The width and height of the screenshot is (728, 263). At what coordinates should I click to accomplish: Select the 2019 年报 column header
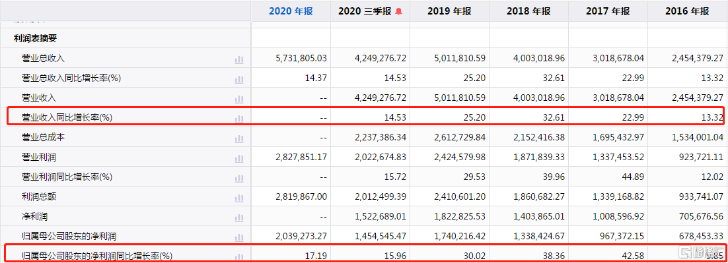(449, 12)
